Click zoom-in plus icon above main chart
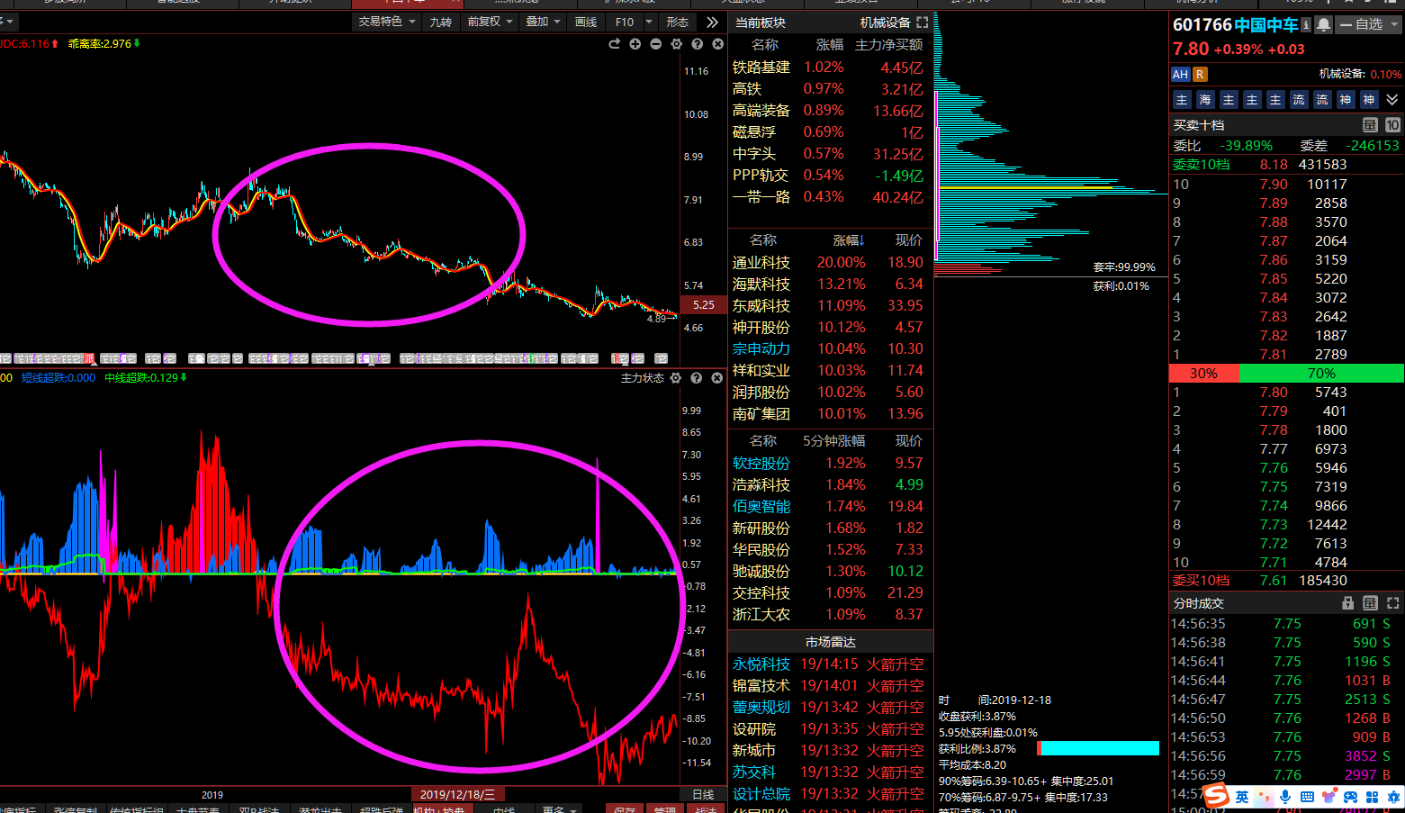Image resolution: width=1405 pixels, height=813 pixels. [x=635, y=44]
